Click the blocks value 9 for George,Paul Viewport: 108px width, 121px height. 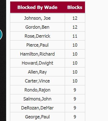tap(75, 117)
